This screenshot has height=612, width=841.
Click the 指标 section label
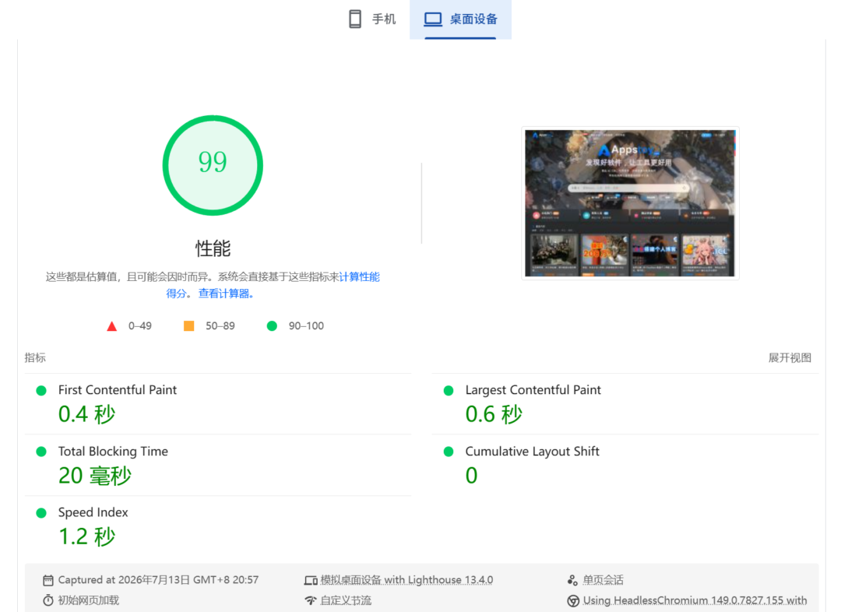coord(35,357)
